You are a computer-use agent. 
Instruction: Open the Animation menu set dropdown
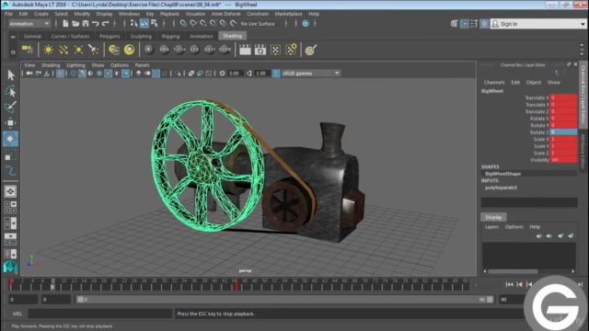pyautogui.click(x=29, y=24)
